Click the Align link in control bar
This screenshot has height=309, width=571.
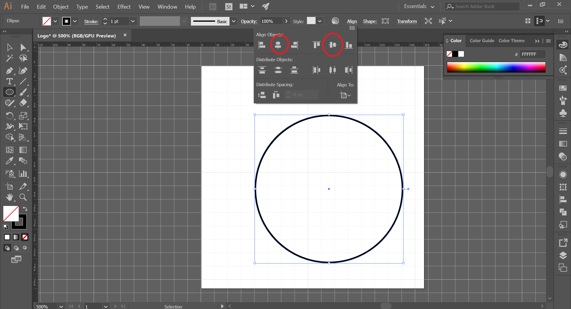tap(352, 21)
